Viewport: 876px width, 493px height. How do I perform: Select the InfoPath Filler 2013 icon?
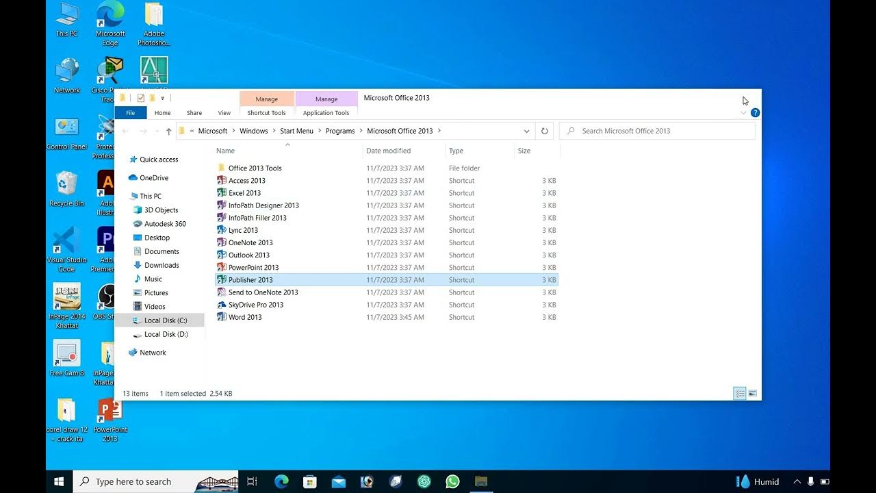[x=221, y=218]
